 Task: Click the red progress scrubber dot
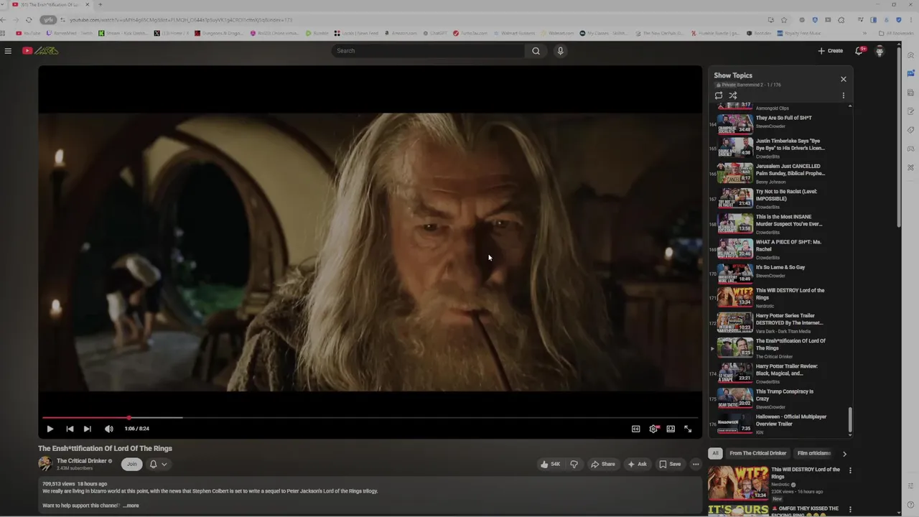(129, 417)
